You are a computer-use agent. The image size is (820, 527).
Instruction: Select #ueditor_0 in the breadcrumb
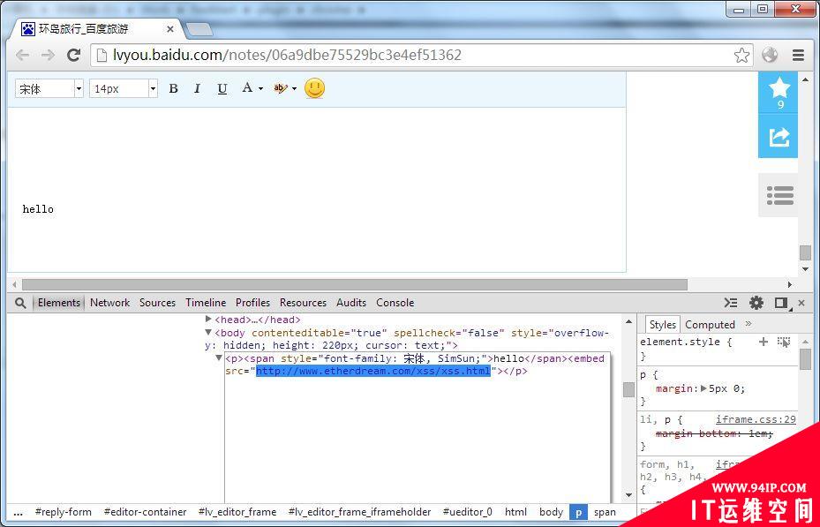(468, 512)
